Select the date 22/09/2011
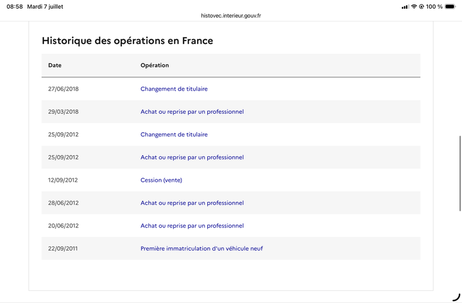 [63, 249]
